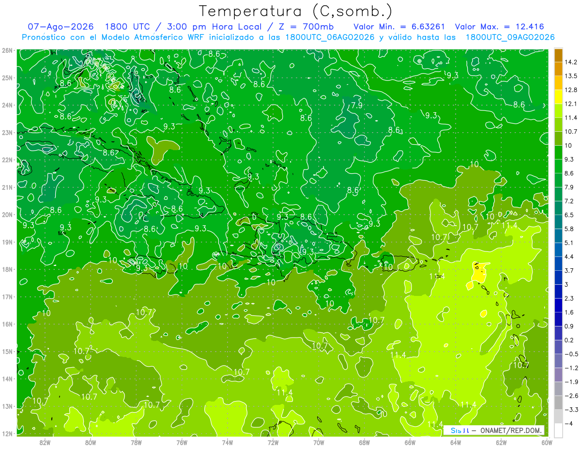This screenshot has width=581, height=449.
Task: Click the yellow hot spot near 18N 63W
Action: [x=478, y=273]
